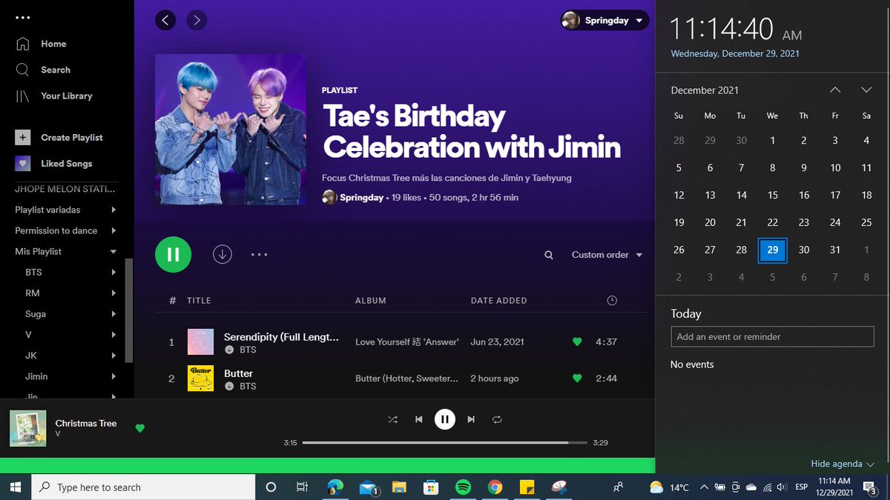Open more options for the playlist
This screenshot has height=500, width=890.
click(259, 254)
